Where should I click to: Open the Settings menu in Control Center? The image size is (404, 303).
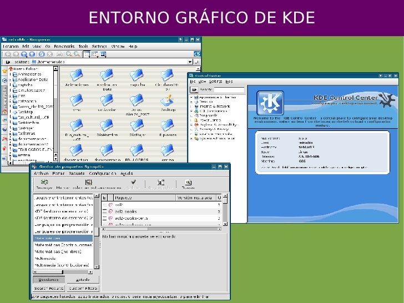tap(215, 82)
